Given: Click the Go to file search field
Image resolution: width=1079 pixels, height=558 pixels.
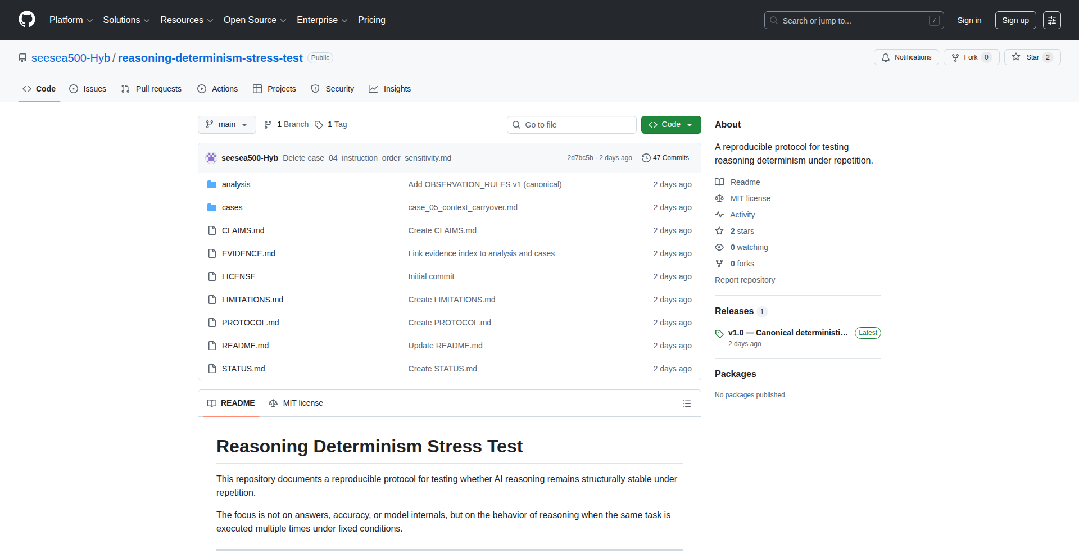Looking at the screenshot, I should click(572, 124).
